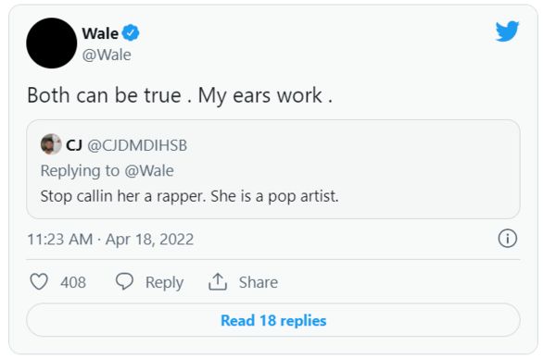Viewport: 556px width, 358px height.
Task: Open the tweet info icon
Action: pyautogui.click(x=508, y=239)
